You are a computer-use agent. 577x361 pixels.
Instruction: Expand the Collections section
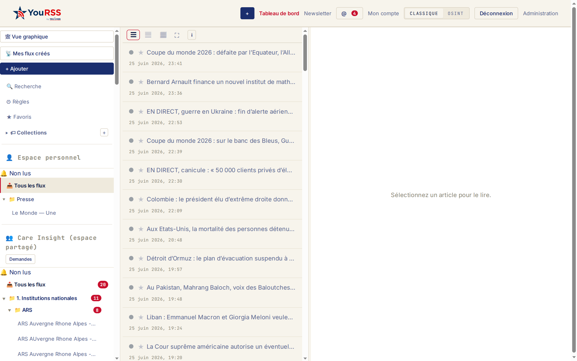(7, 133)
